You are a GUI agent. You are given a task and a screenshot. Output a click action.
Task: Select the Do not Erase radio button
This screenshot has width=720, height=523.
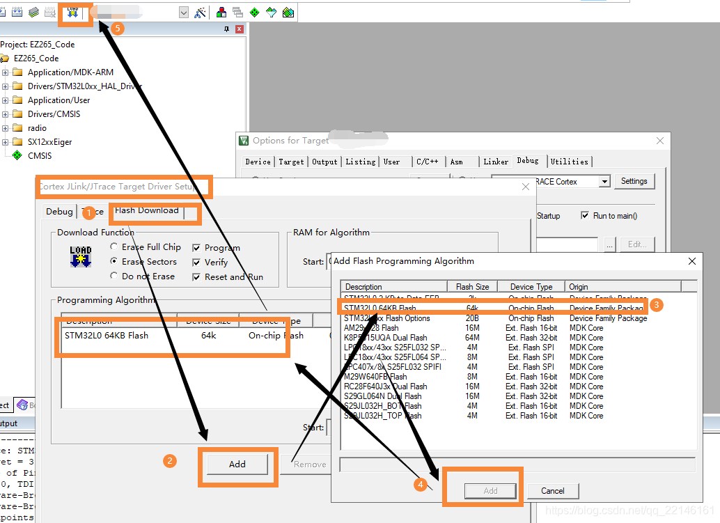coord(114,276)
